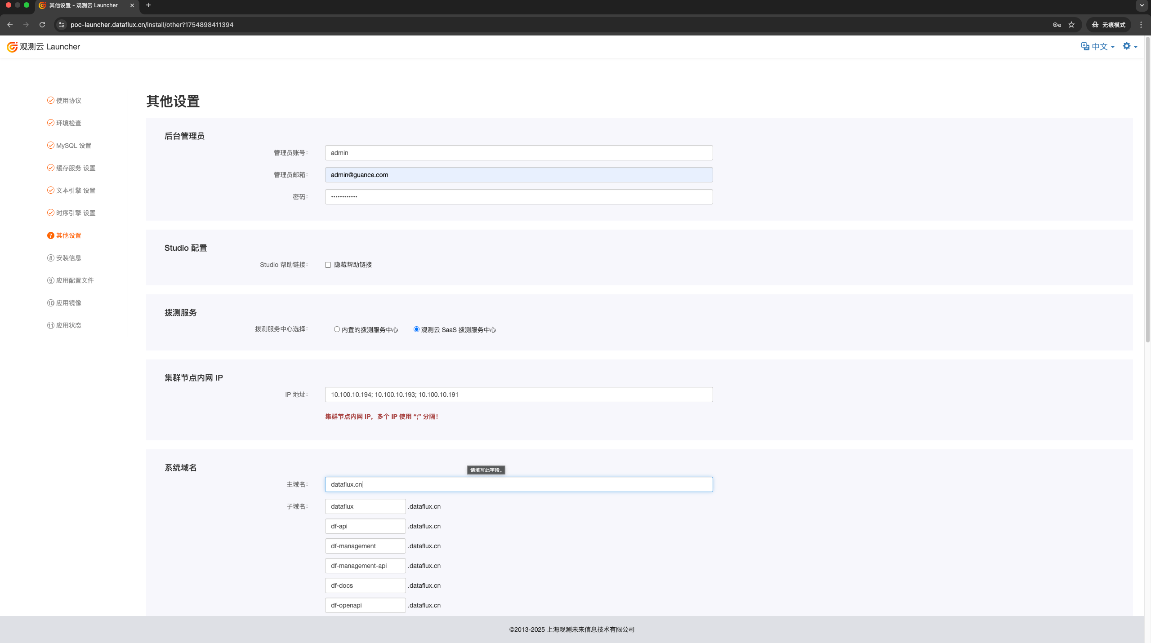Go to the MySQL 设置 step in sidebar
This screenshot has width=1151, height=643.
click(73, 146)
